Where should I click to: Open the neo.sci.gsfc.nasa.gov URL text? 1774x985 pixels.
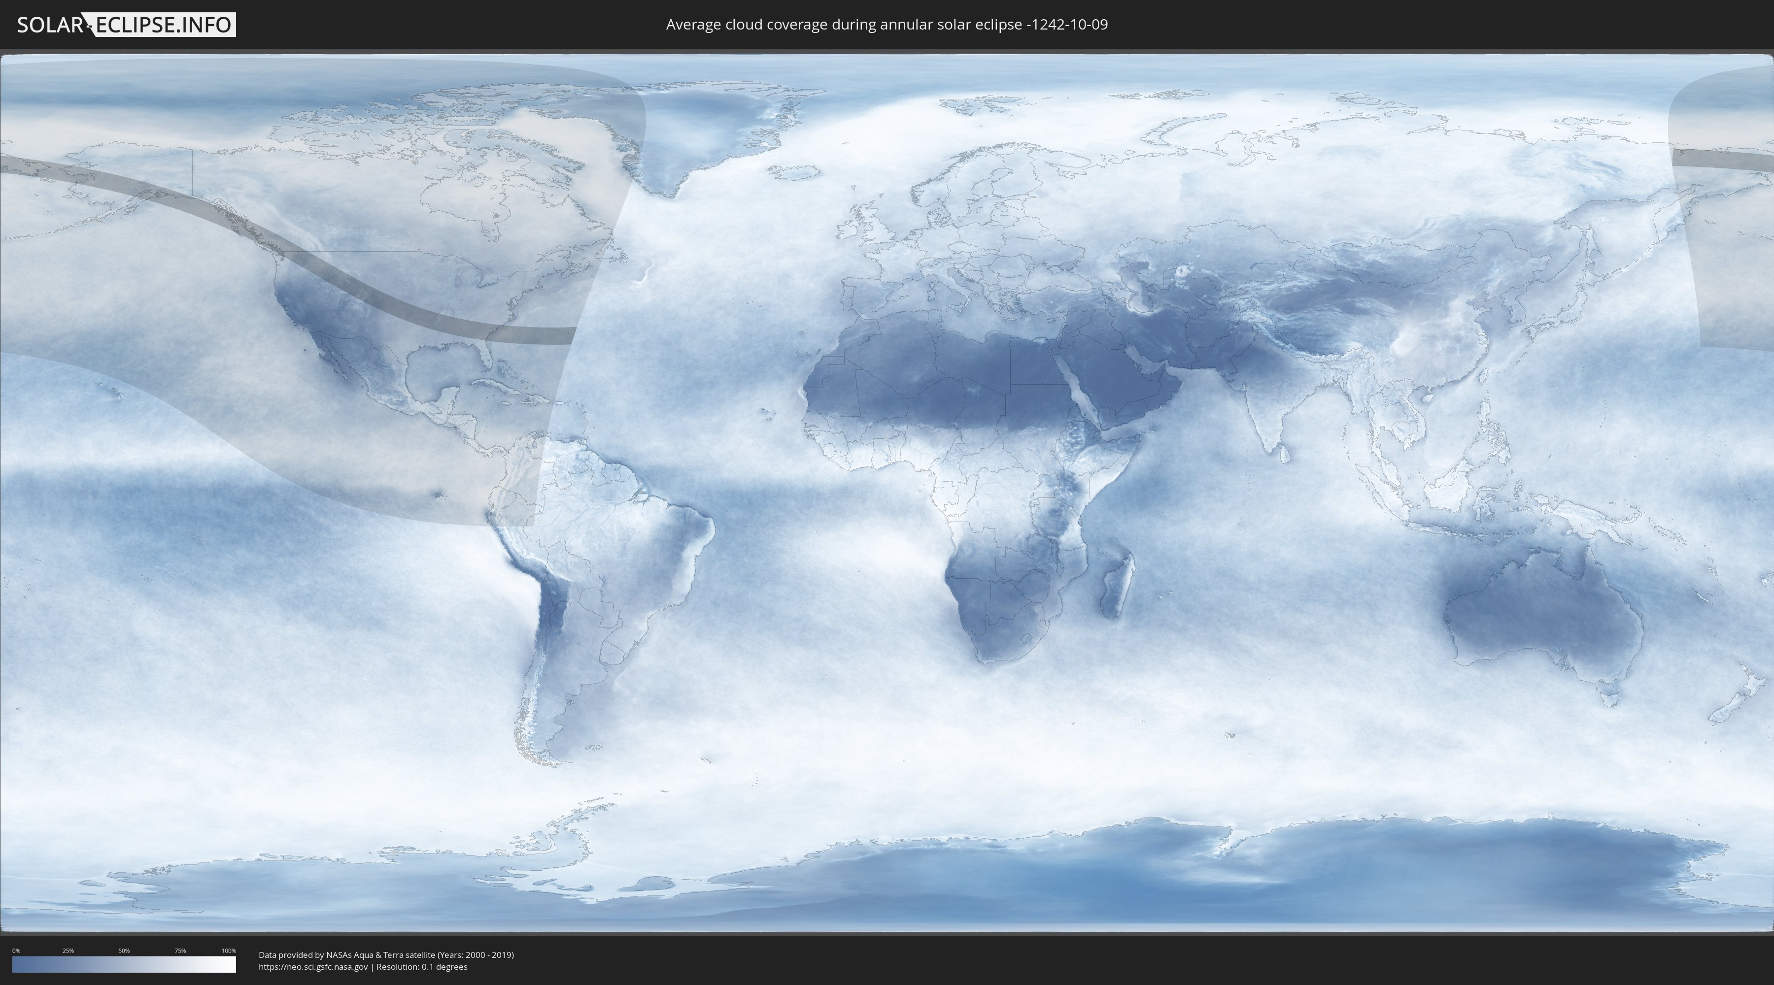click(313, 967)
